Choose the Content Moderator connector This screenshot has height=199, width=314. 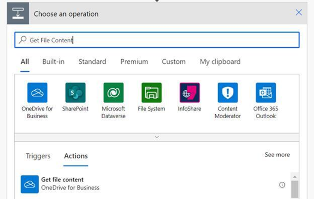pos(228,92)
